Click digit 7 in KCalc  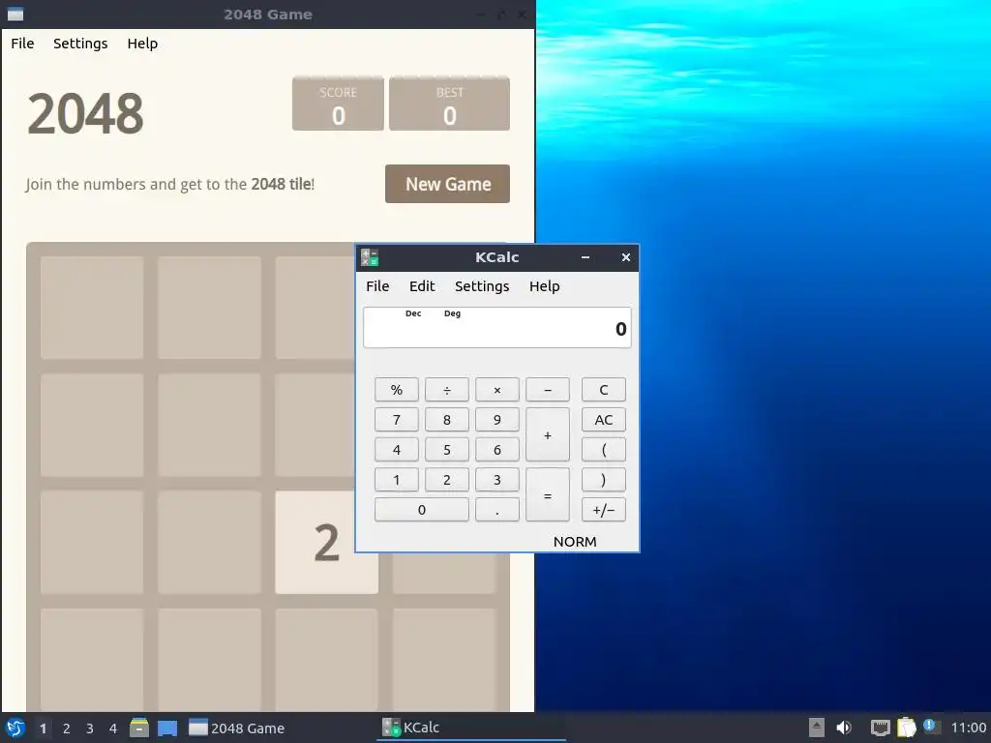(396, 420)
